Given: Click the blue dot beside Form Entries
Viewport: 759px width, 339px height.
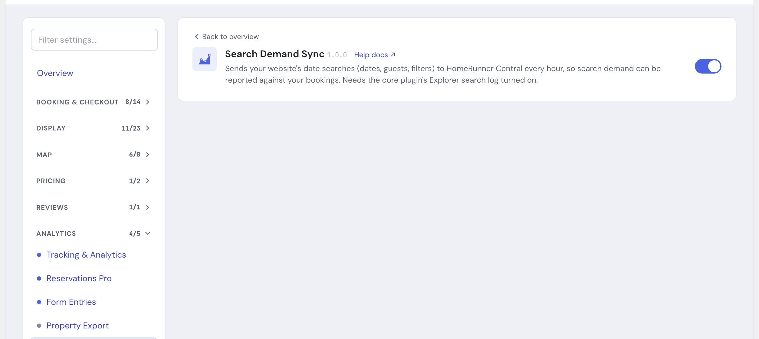Looking at the screenshot, I should pos(39,302).
